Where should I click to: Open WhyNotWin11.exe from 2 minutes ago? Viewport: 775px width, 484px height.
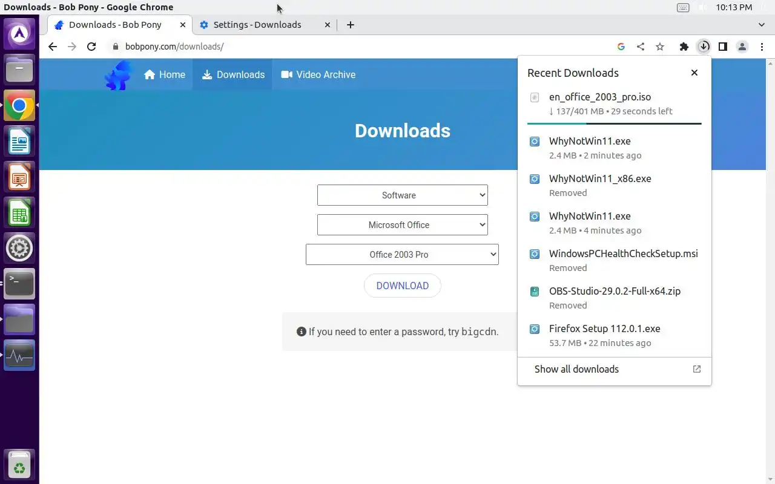click(x=615, y=148)
